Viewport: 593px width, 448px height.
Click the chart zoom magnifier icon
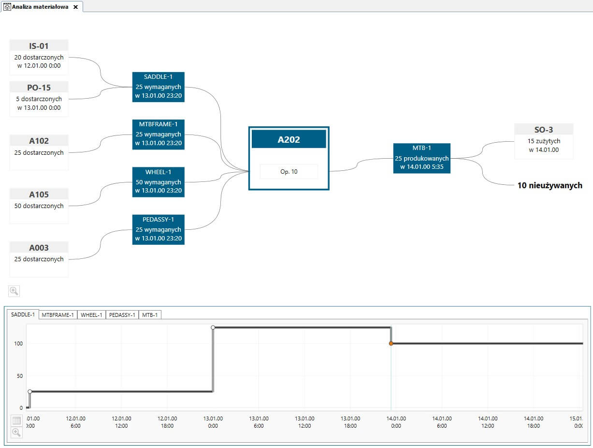coord(16,433)
